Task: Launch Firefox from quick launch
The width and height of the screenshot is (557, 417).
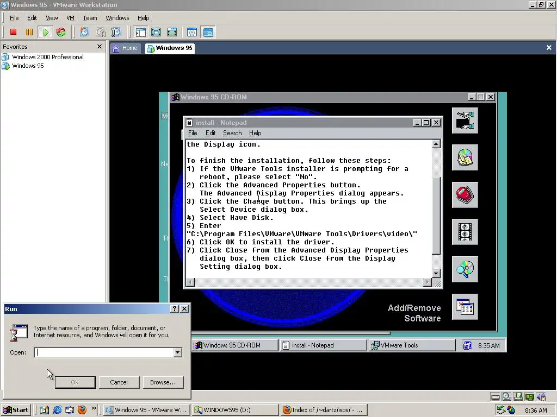Action: [x=82, y=410]
